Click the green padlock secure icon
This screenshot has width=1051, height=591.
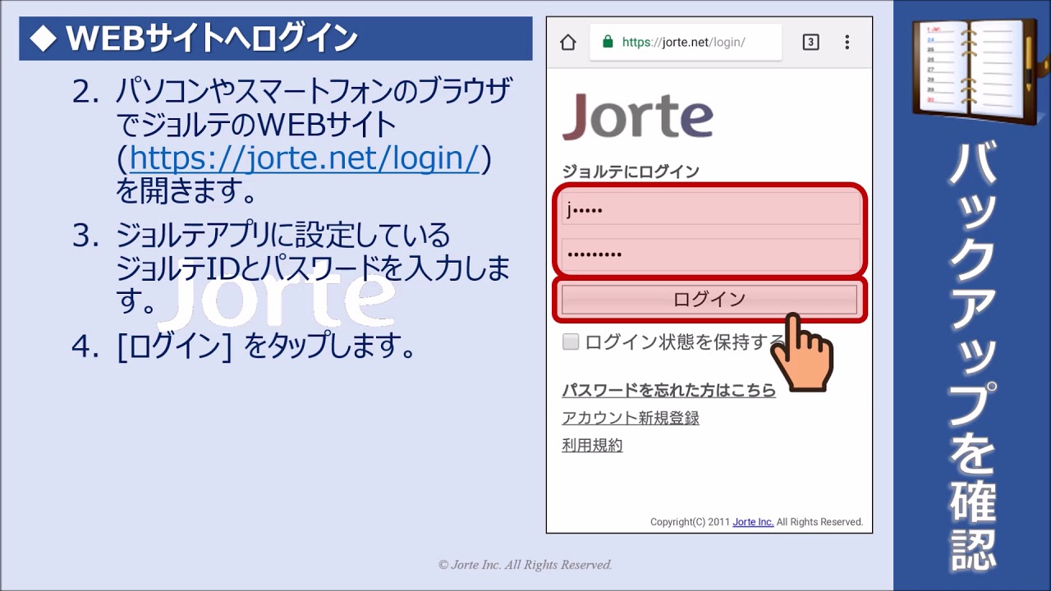(x=608, y=42)
